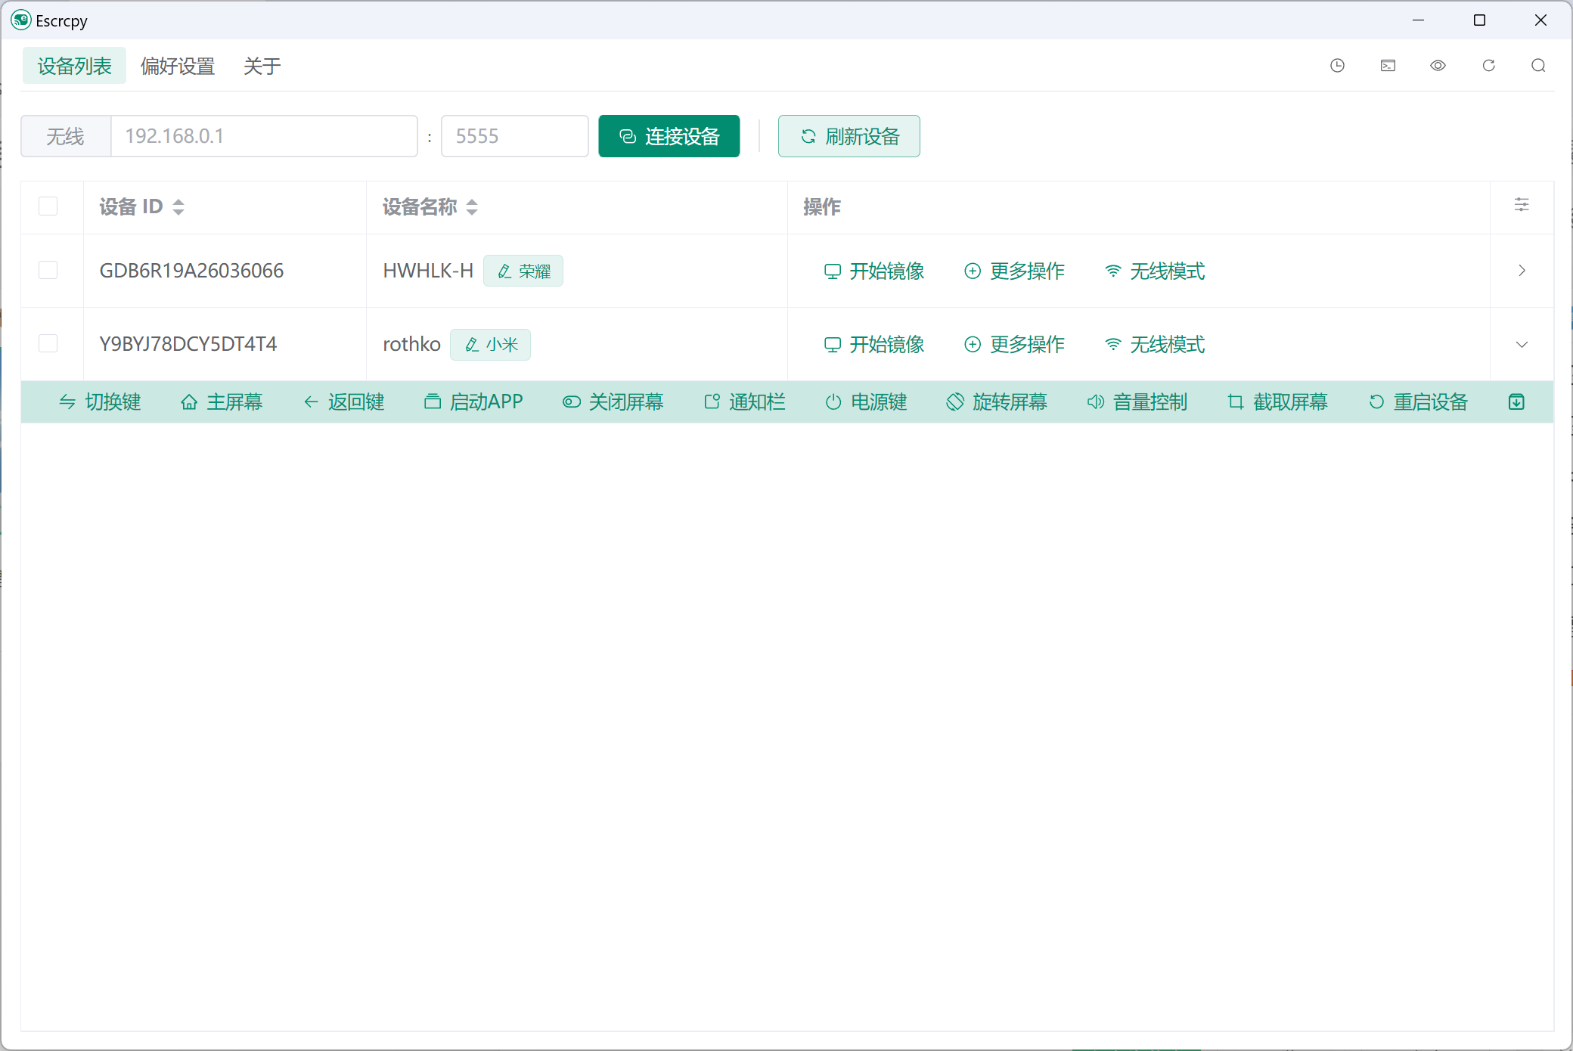The height and width of the screenshot is (1051, 1573).
Task: Open table column settings sliders icon
Action: [x=1522, y=205]
